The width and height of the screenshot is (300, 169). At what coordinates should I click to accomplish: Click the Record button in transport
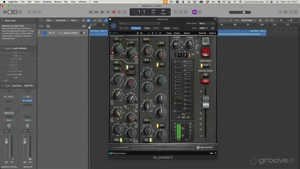point(114,12)
